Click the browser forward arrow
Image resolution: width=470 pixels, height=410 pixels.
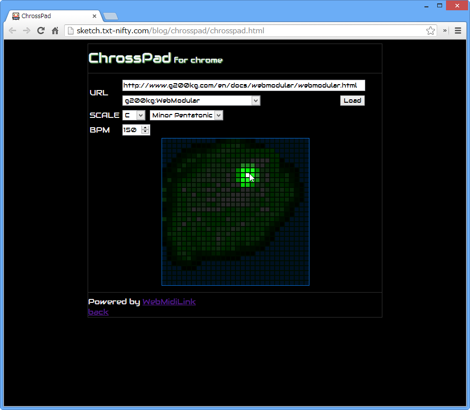(26, 30)
